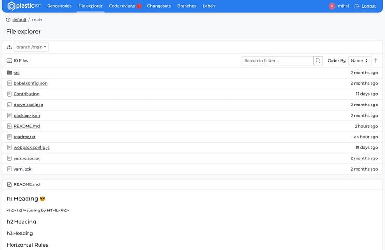The width and height of the screenshot is (385, 250).
Task: Open the branch /main dropdown
Action: pyautogui.click(x=31, y=47)
